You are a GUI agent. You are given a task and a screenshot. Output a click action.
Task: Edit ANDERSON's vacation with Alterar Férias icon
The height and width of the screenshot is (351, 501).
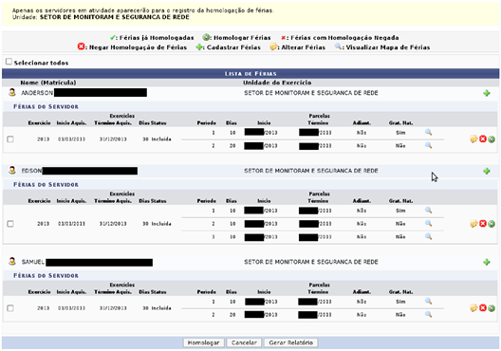(x=473, y=139)
